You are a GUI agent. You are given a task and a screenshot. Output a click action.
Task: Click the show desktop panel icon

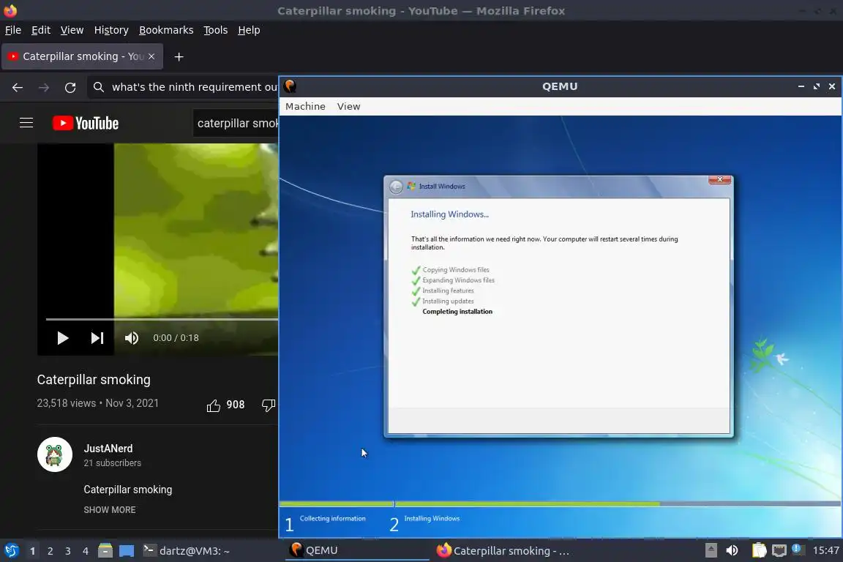coord(127,551)
